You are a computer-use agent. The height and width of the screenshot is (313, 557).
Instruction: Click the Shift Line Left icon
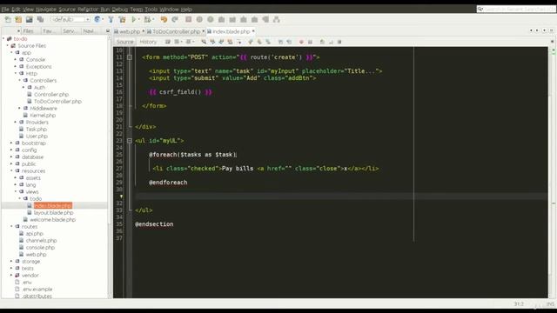(x=280, y=42)
